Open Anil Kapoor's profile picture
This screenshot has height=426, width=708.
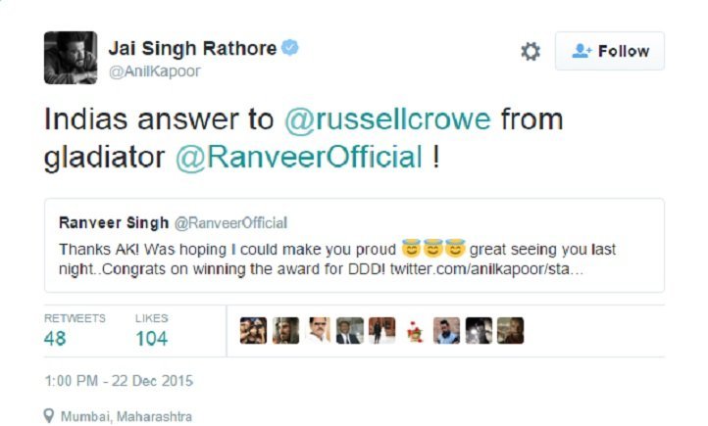71,58
